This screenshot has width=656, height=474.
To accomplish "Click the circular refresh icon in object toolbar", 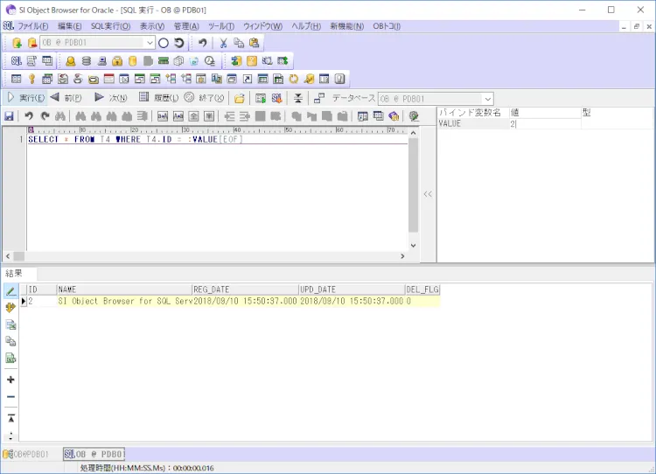I will coord(294,79).
